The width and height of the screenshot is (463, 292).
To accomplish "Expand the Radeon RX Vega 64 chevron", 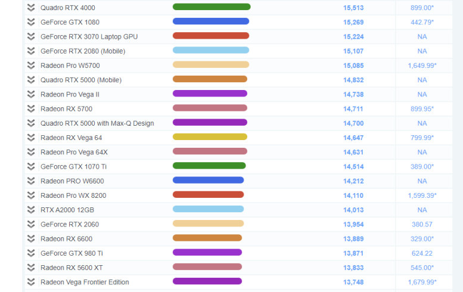I will pos(31,138).
